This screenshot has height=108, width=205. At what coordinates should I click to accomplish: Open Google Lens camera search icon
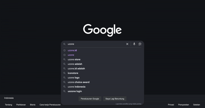click(140, 44)
